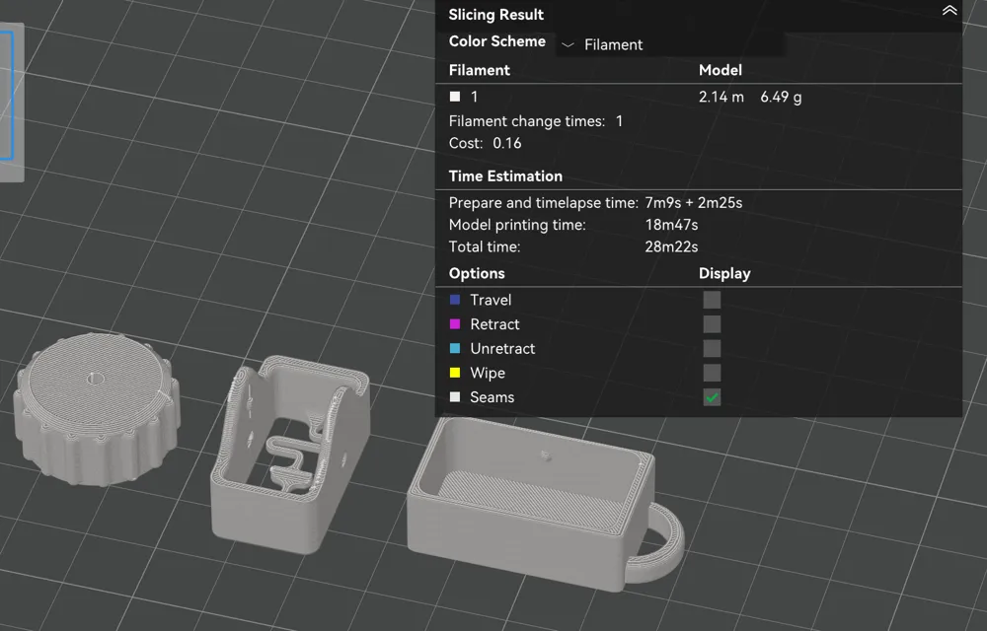Viewport: 987px width, 631px height.
Task: Click the Seams white color swatch
Action: 455,397
